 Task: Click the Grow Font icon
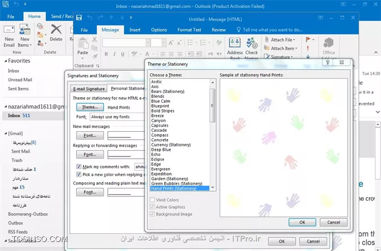pyautogui.click(x=171, y=43)
